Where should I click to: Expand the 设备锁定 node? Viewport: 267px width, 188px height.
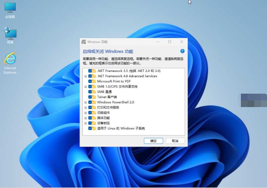pos(85,123)
